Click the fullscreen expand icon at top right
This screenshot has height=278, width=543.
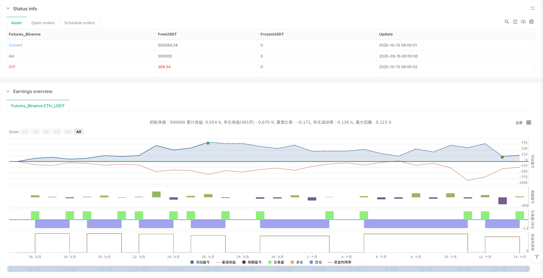(x=533, y=8)
